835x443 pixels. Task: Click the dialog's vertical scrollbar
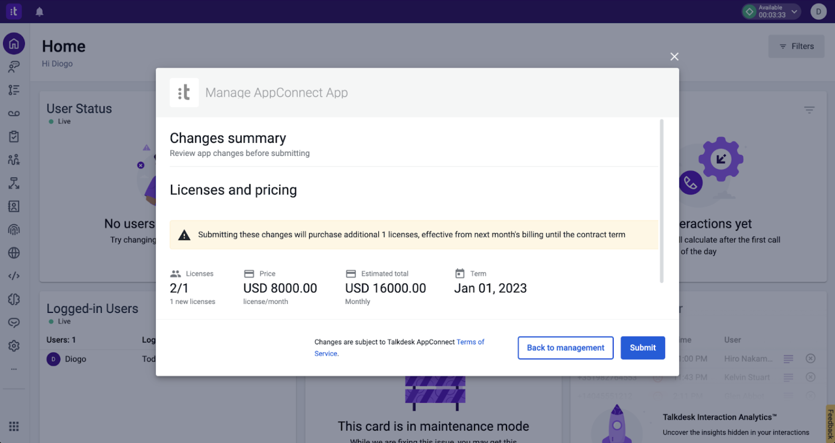[x=661, y=201]
